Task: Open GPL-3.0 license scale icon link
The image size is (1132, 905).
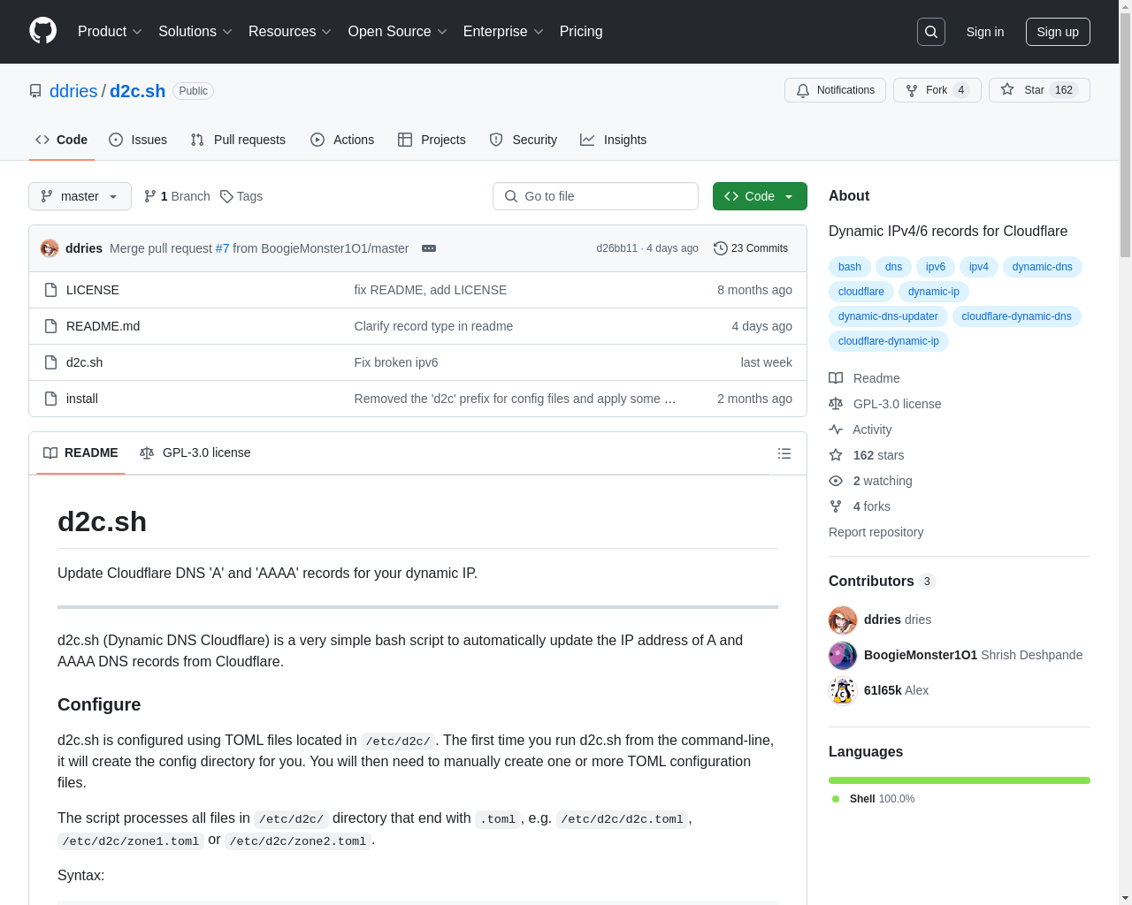Action: (884, 404)
